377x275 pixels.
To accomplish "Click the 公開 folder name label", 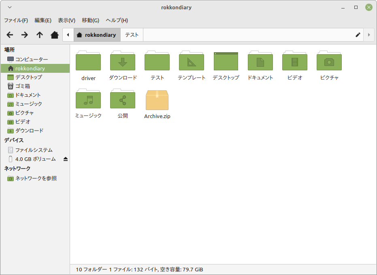I will pyautogui.click(x=123, y=116).
